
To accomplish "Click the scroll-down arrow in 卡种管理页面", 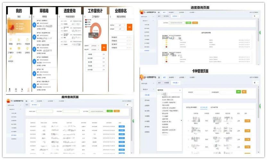I will coord(258,152).
